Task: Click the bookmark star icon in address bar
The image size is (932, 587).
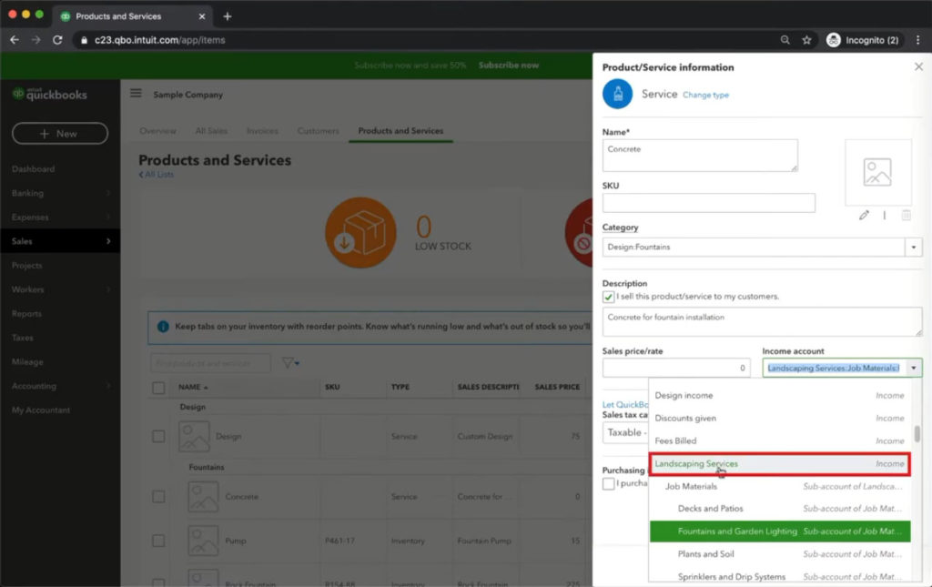Action: [806, 40]
